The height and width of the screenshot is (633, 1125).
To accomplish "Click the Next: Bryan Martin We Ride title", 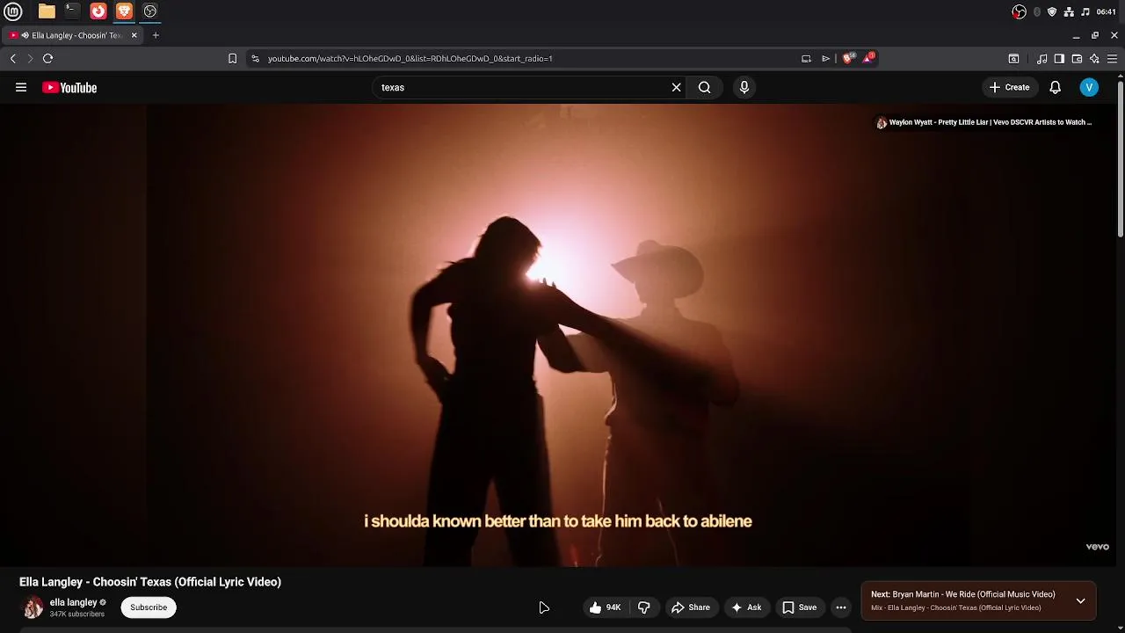I will tap(963, 594).
